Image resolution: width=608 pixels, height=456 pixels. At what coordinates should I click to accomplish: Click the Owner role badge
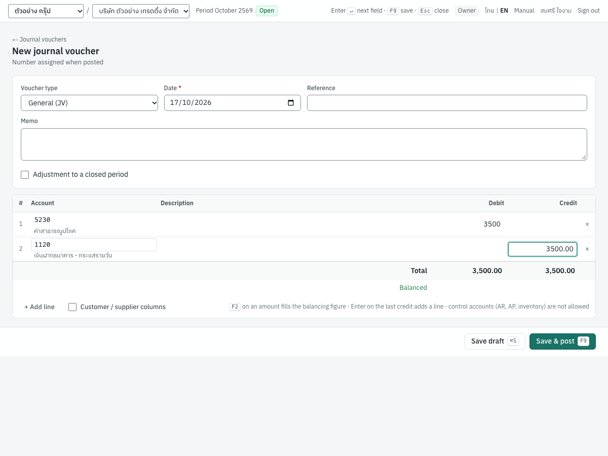467,11
